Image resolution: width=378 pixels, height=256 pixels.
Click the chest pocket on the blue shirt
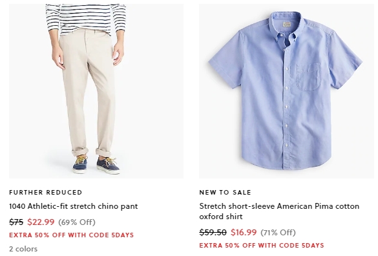(308, 77)
